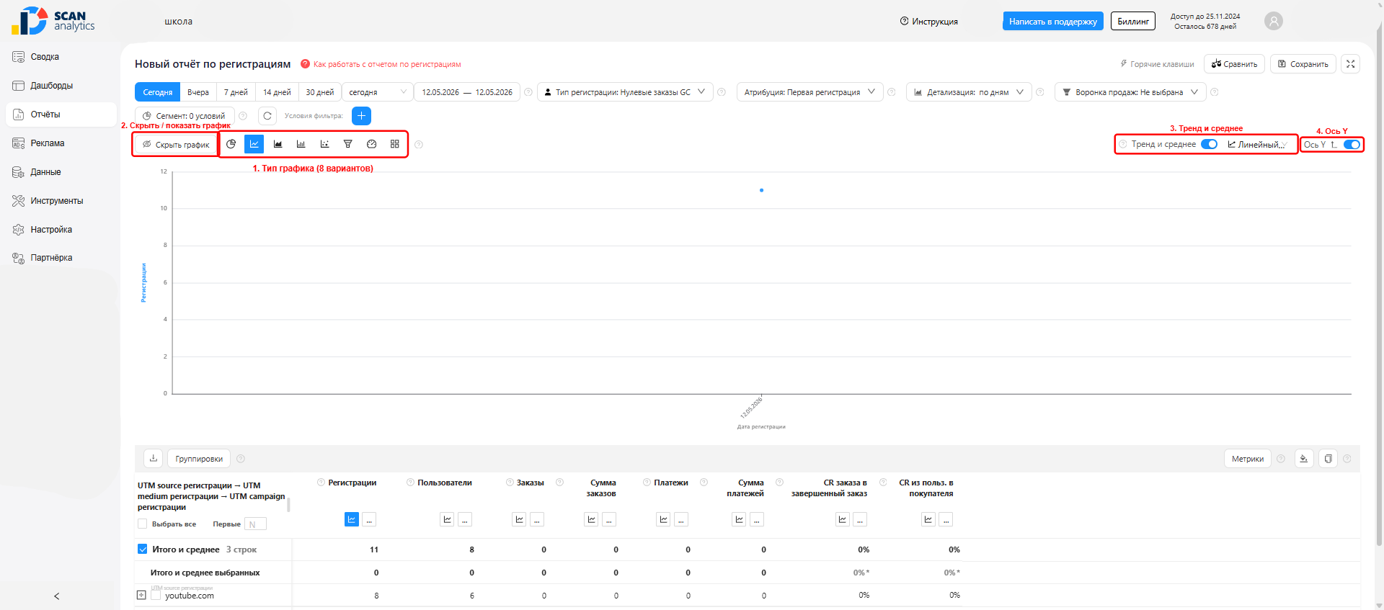Screen dimensions: 1384x610
Task: Choose the scatter plot chart type
Action: coord(324,144)
